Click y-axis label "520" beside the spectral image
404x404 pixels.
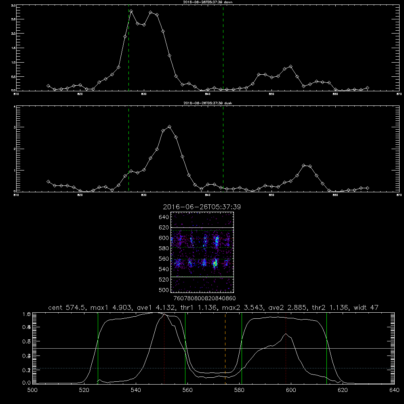164,280
